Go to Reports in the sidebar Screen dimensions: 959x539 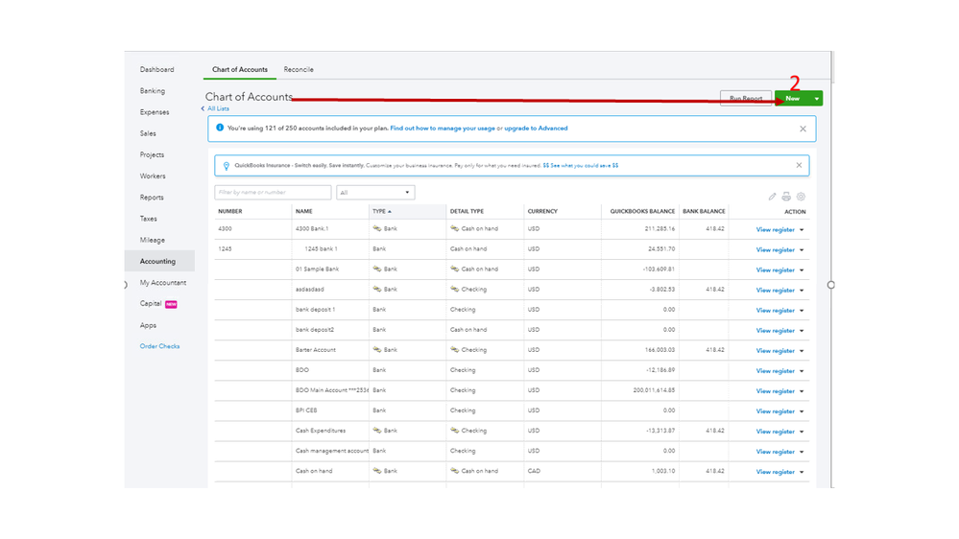[152, 198]
